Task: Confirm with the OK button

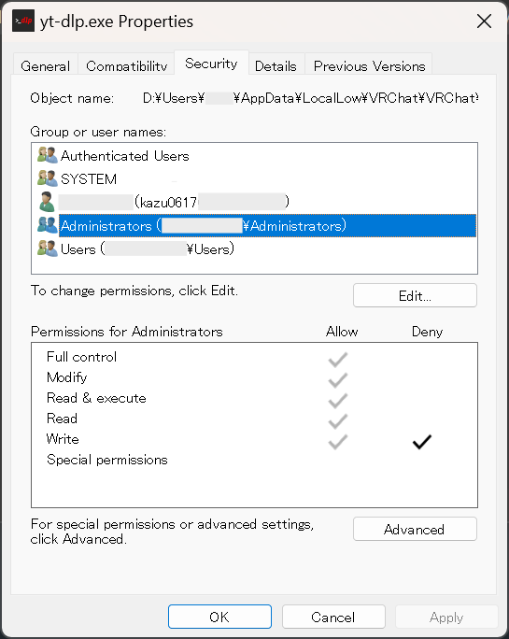Action: [x=219, y=617]
